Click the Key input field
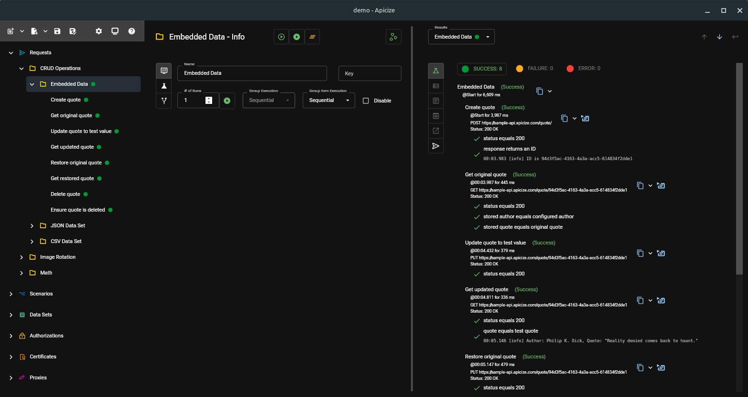 (x=370, y=73)
